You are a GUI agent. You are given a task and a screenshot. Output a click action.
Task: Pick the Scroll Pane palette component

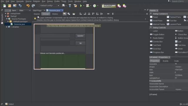point(156,21)
